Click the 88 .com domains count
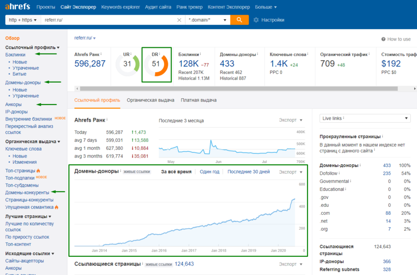The width and height of the screenshot is (417, 275). (388, 213)
